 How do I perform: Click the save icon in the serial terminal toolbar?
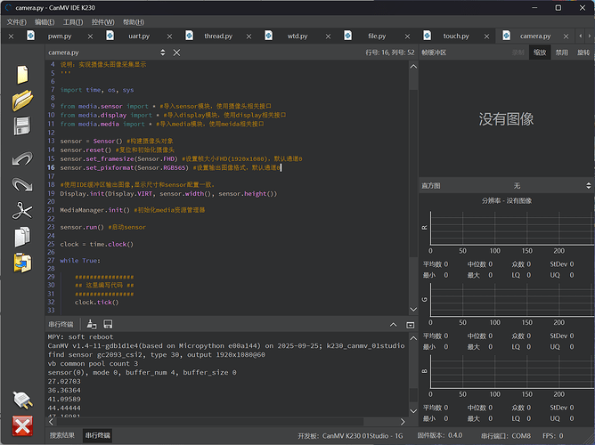(x=108, y=325)
